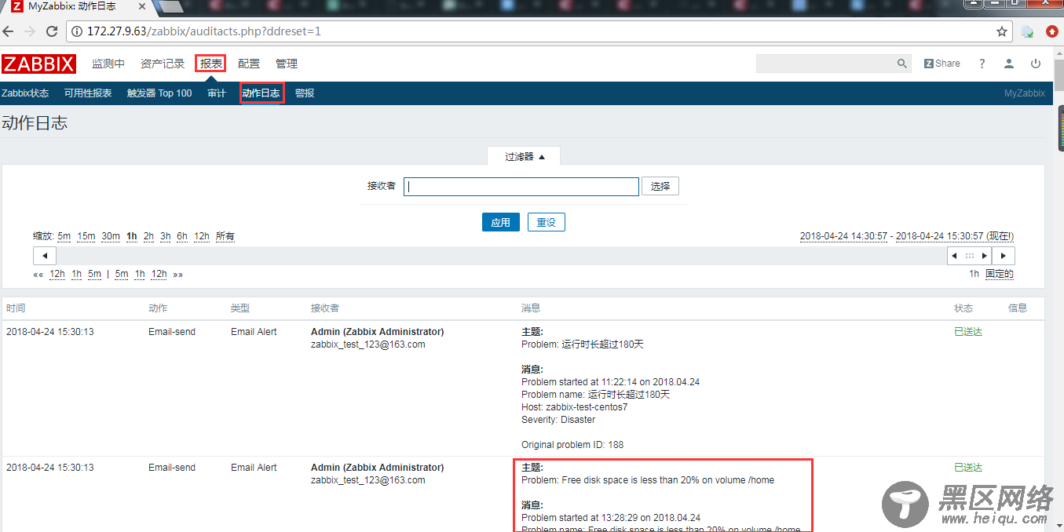Click the global search field
The image size is (1064, 532).
pos(826,64)
